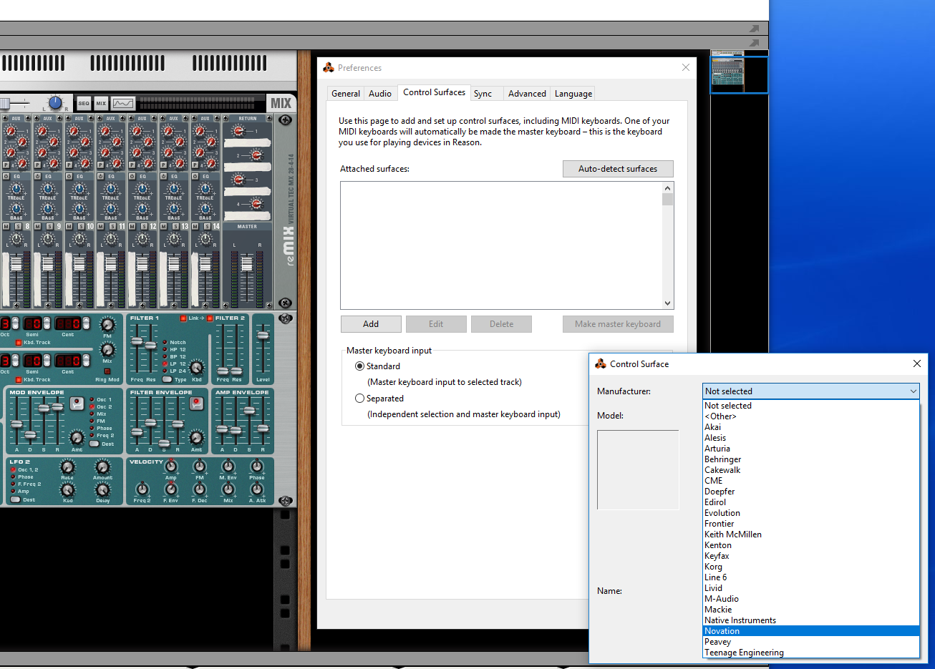Click LFO 2 Rate knob
The image size is (935, 669).
pos(67,468)
